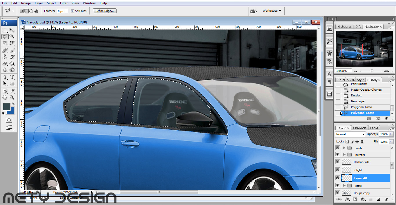
Task: Select the Rectangular Marquee tool
Action: click(5, 30)
